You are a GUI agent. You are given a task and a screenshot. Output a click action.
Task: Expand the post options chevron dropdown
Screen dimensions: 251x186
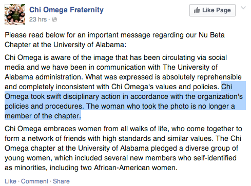point(243,8)
